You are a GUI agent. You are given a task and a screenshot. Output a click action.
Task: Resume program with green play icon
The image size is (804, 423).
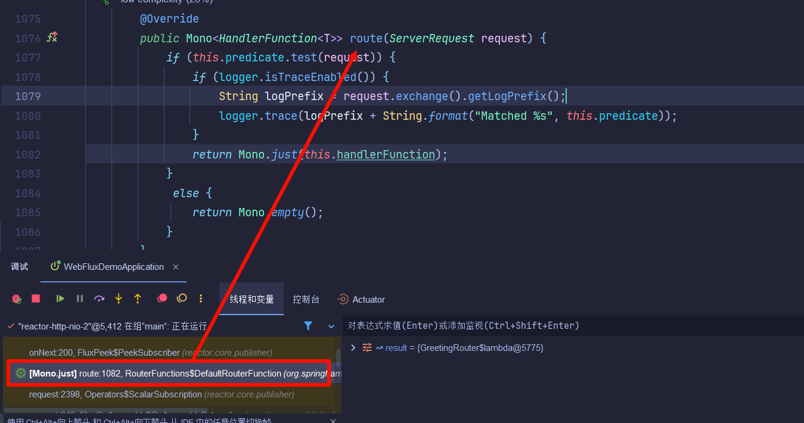(x=60, y=298)
